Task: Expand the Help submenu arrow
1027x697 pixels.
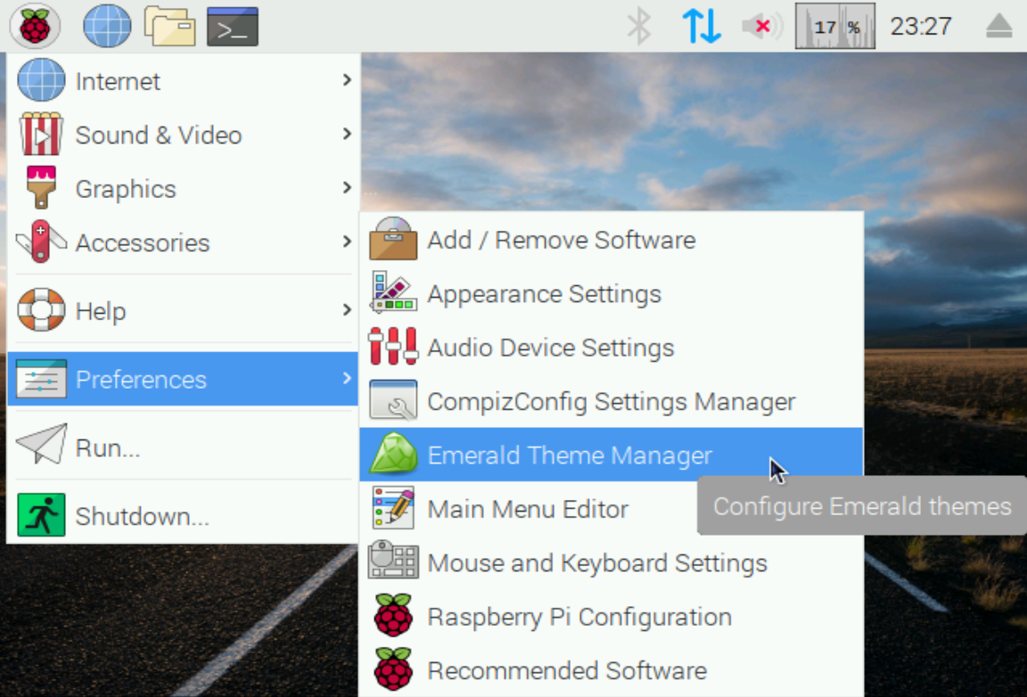Action: click(x=347, y=309)
